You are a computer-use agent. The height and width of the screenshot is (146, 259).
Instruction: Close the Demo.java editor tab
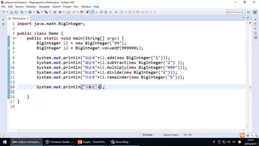(x=28, y=18)
